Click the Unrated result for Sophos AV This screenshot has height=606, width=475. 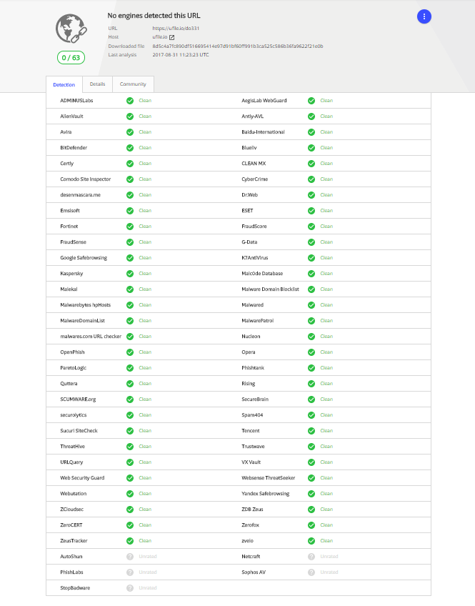point(329,572)
